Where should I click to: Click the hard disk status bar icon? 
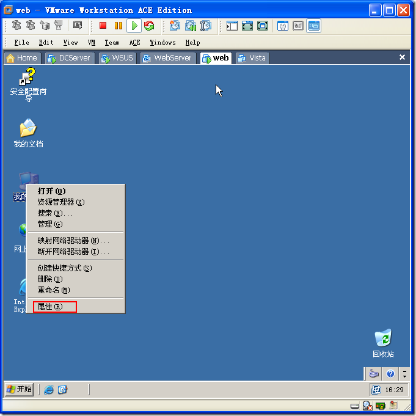tap(355, 406)
